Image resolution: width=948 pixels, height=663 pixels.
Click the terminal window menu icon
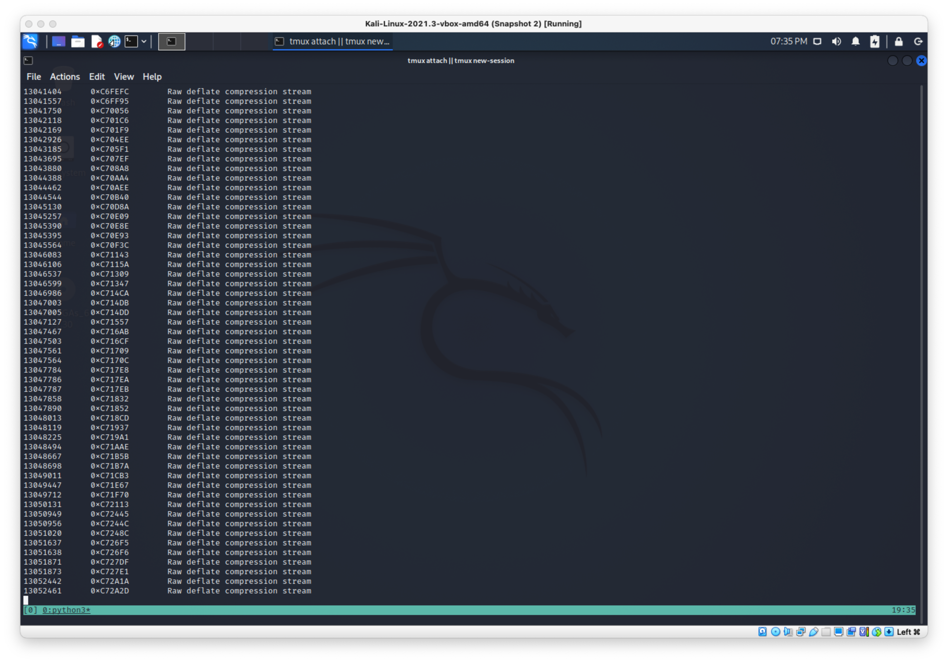pos(28,61)
